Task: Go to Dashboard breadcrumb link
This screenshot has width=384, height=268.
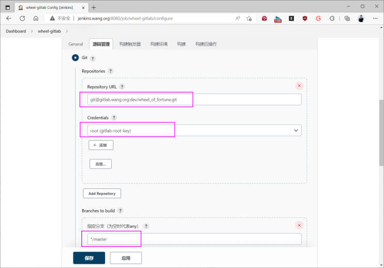Action: point(16,32)
